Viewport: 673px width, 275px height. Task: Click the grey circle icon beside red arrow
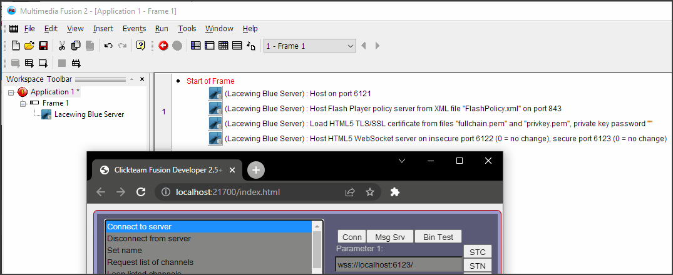177,46
